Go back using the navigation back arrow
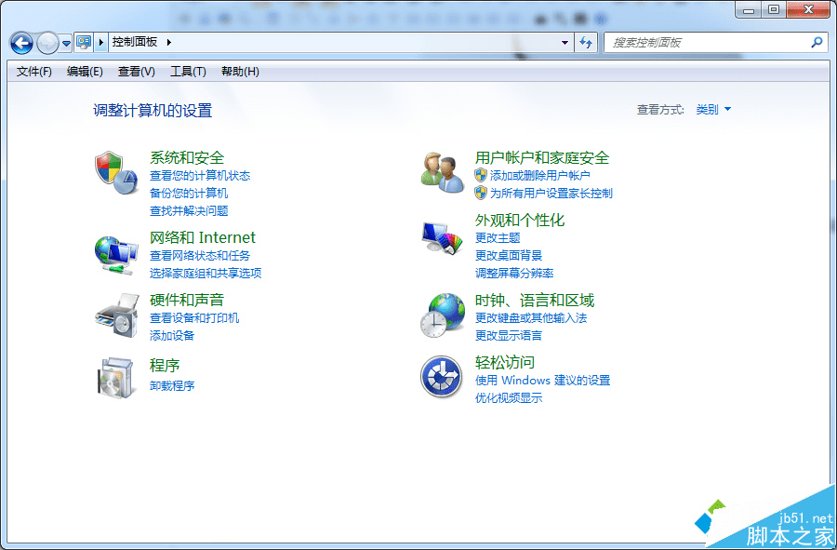Image resolution: width=837 pixels, height=550 pixels. tap(20, 43)
